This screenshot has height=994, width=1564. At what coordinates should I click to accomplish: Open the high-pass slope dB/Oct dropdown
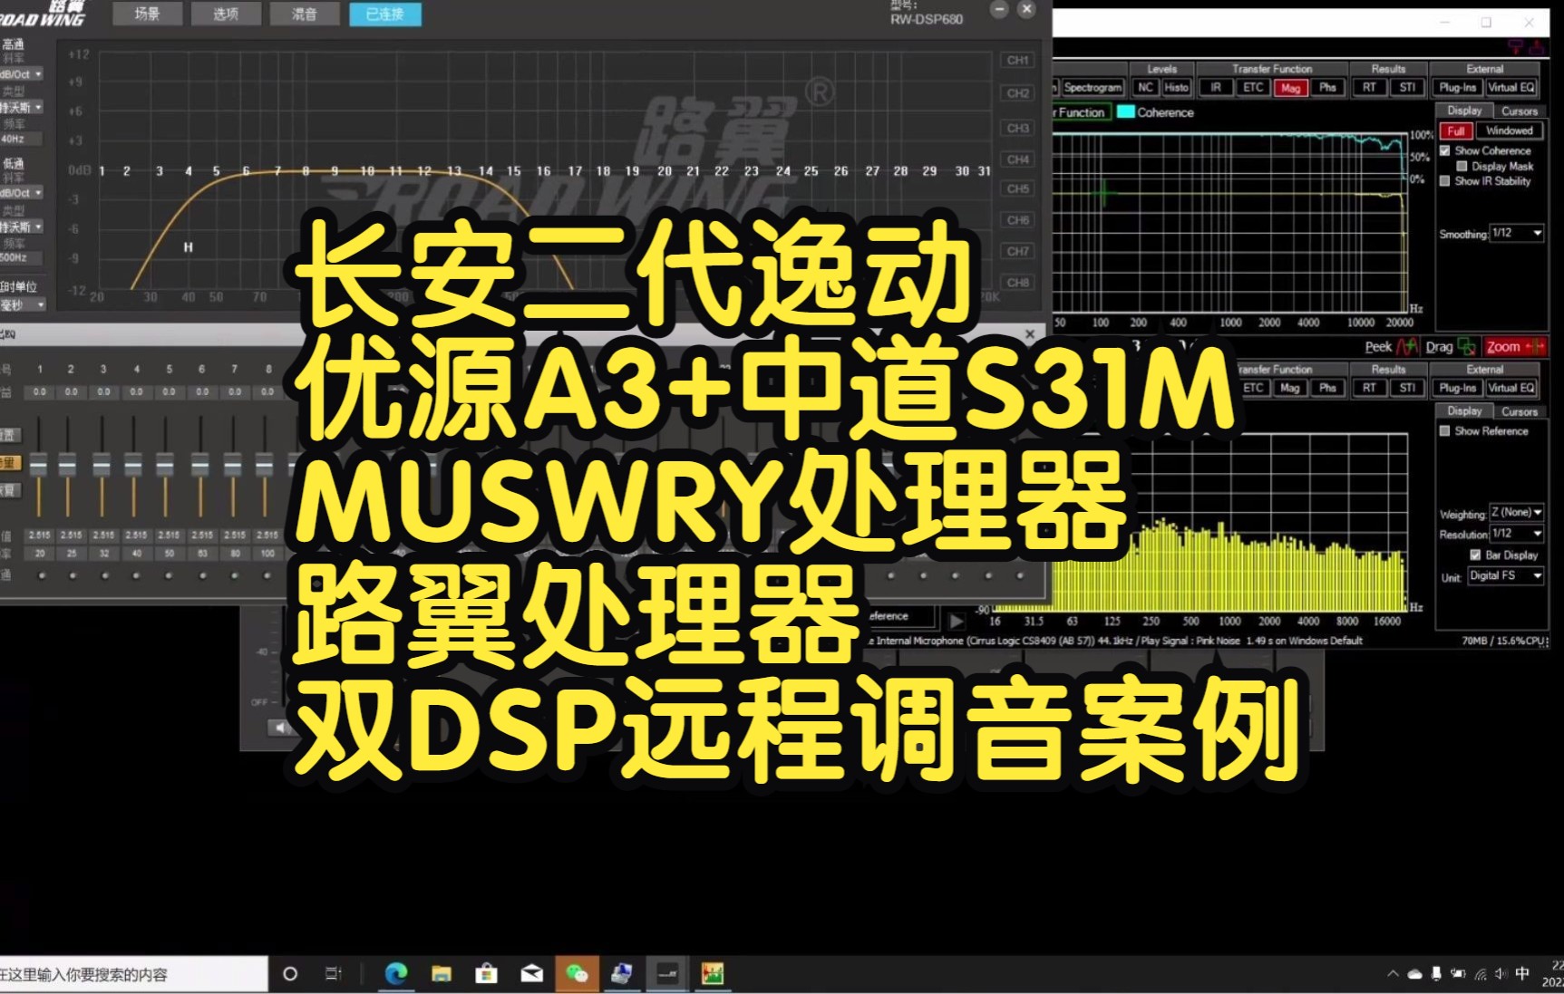click(21, 74)
